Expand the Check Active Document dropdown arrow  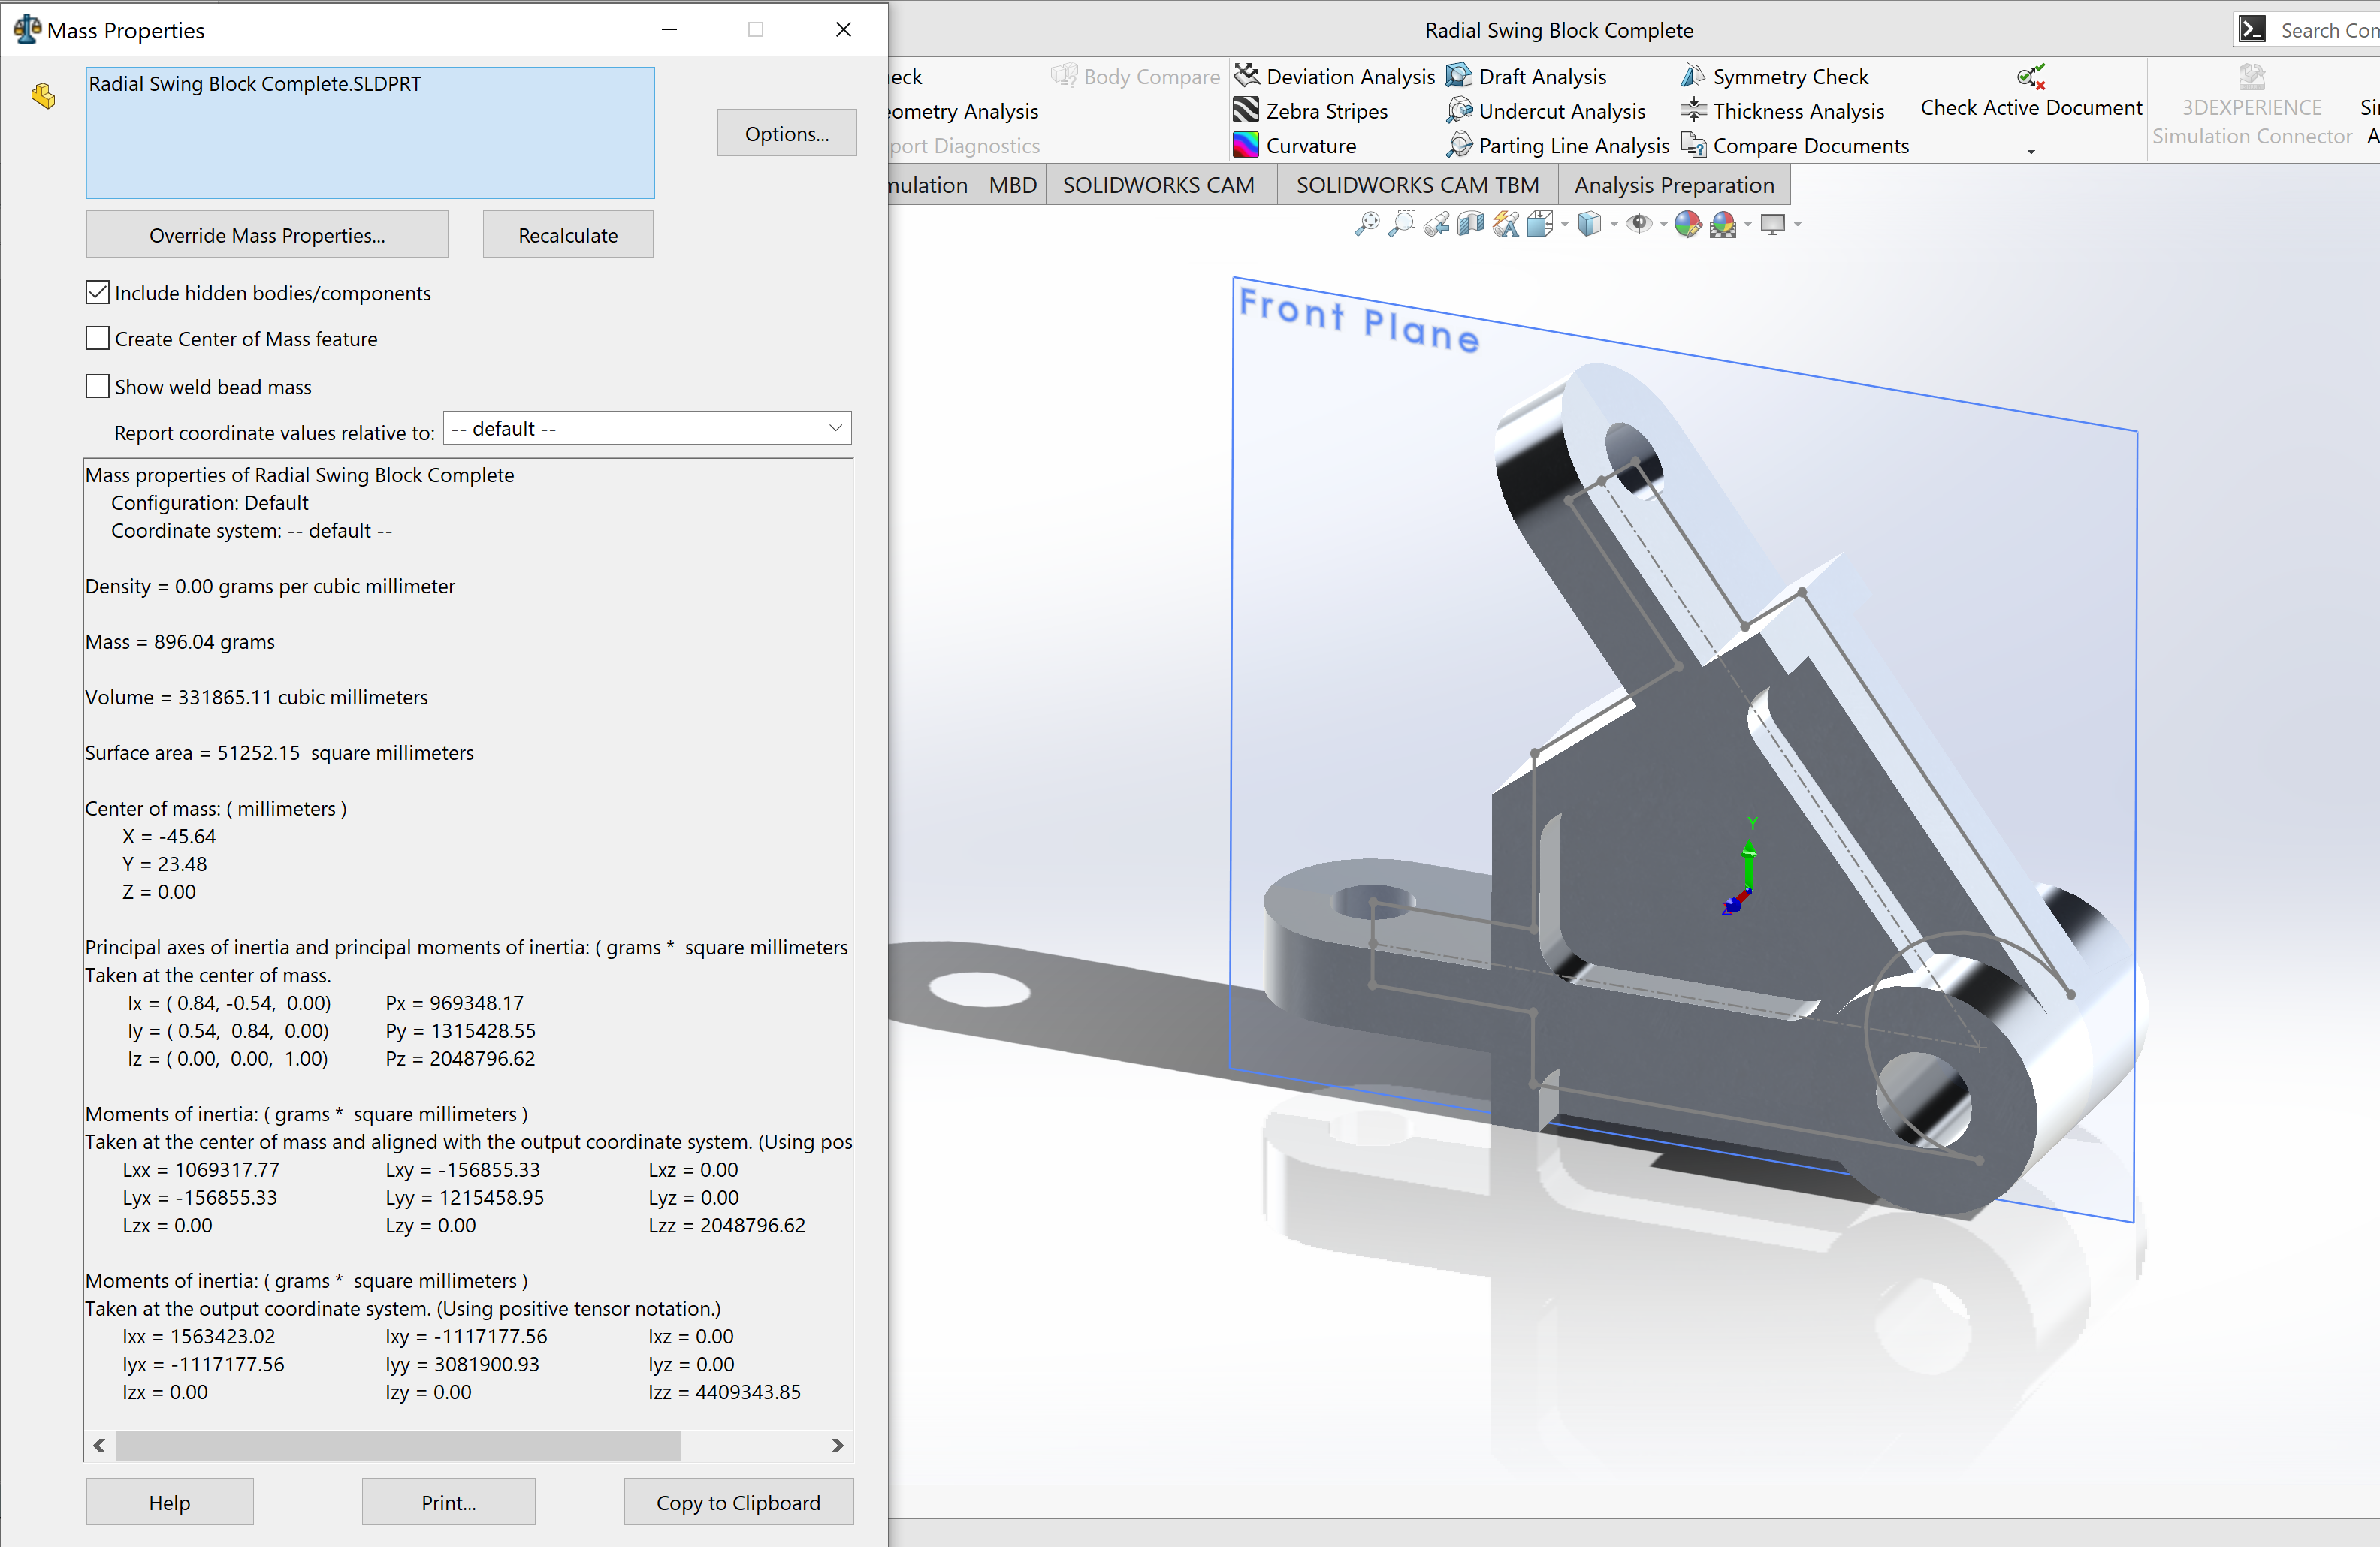[x=2031, y=151]
